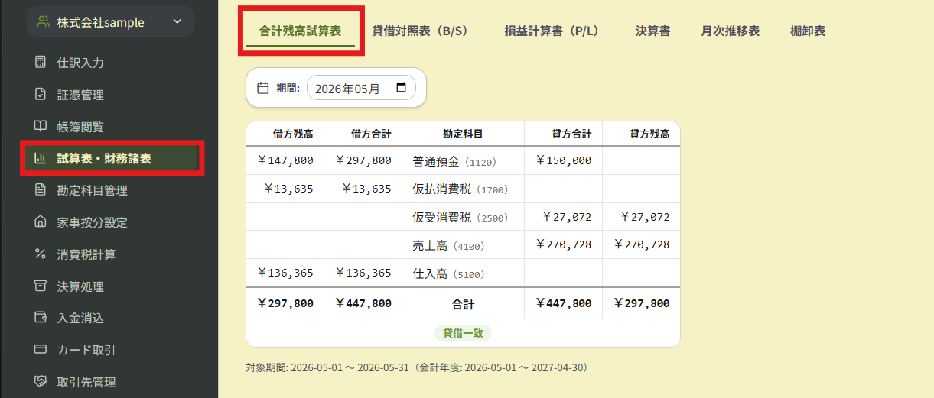Image resolution: width=934 pixels, height=398 pixels.
Task: Select the 仕入高 (5100) account row
Action: (463, 273)
